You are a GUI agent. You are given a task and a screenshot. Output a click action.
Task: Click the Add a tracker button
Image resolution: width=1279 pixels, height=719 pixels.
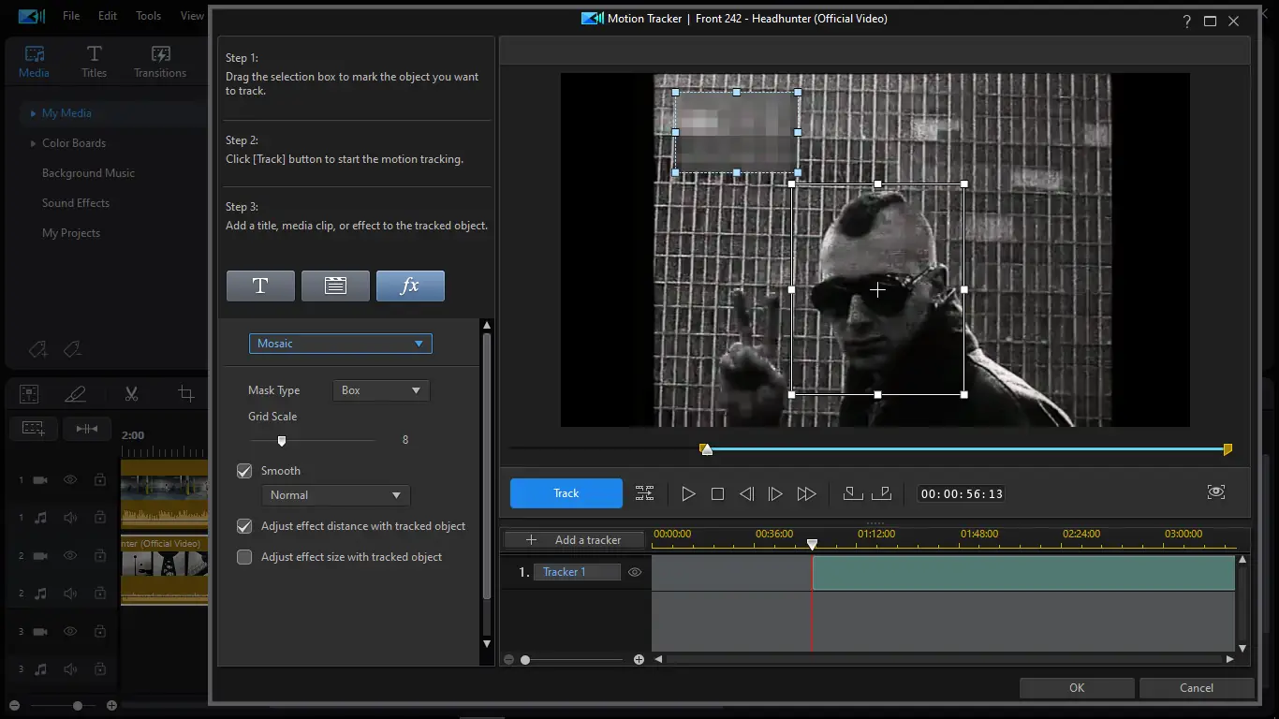click(576, 540)
